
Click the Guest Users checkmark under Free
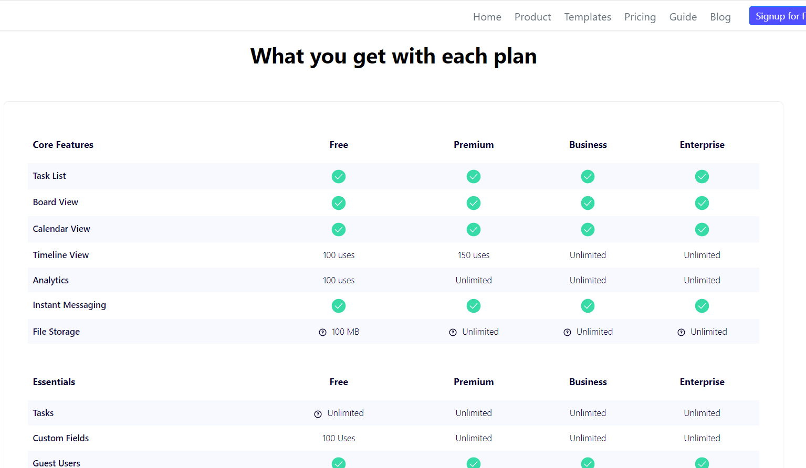point(339,464)
